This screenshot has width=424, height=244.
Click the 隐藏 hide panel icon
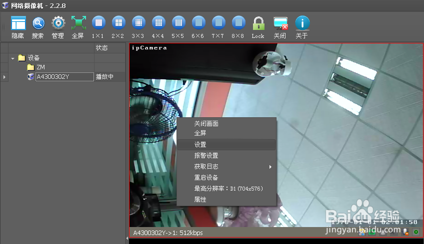(x=18, y=23)
